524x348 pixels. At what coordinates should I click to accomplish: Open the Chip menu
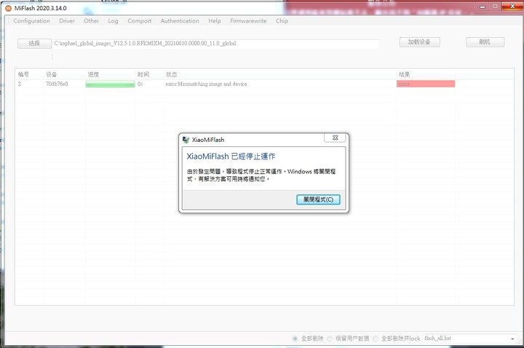(x=282, y=20)
